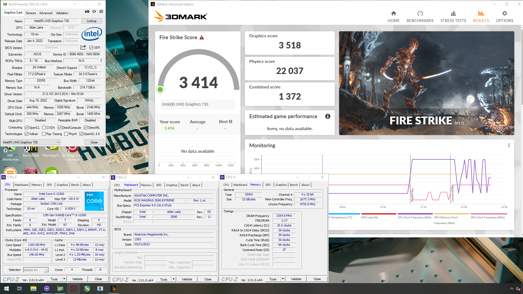The height and width of the screenshot is (294, 523).
Task: Click the Intel logo in GPU-Z
Action: (92, 34)
